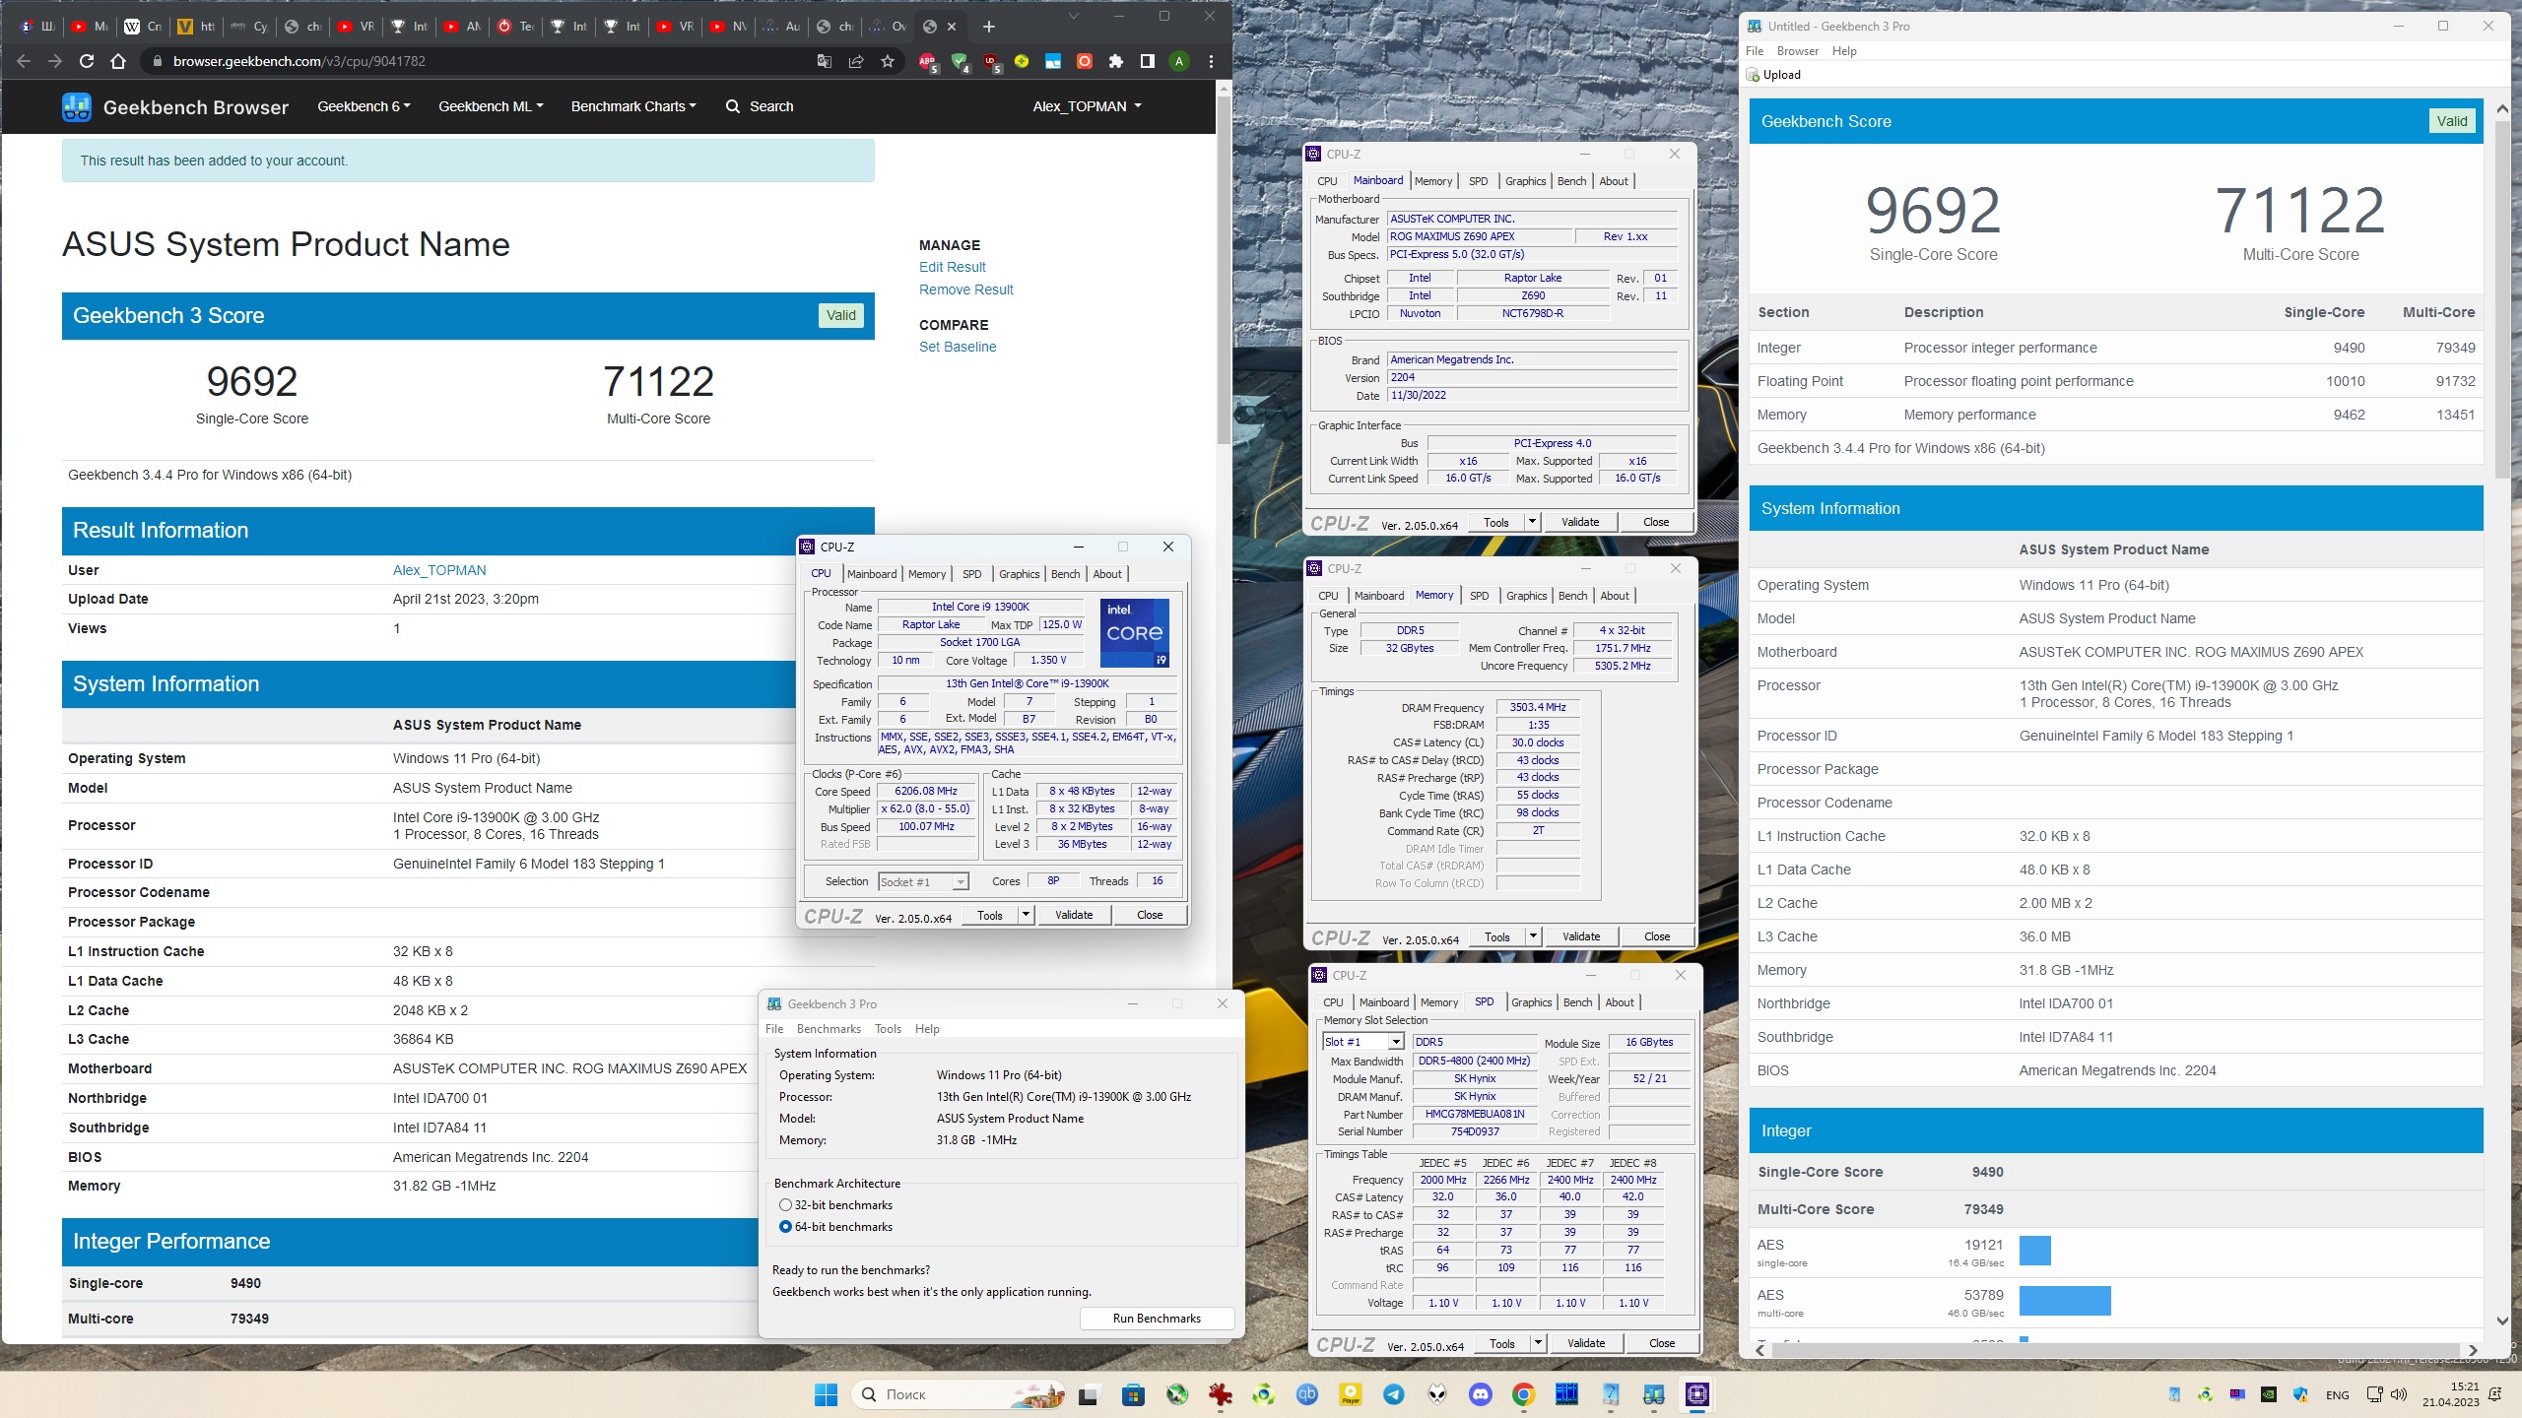2522x1418 pixels.
Task: Click the Geekbench Browser logo icon
Action: [77, 106]
